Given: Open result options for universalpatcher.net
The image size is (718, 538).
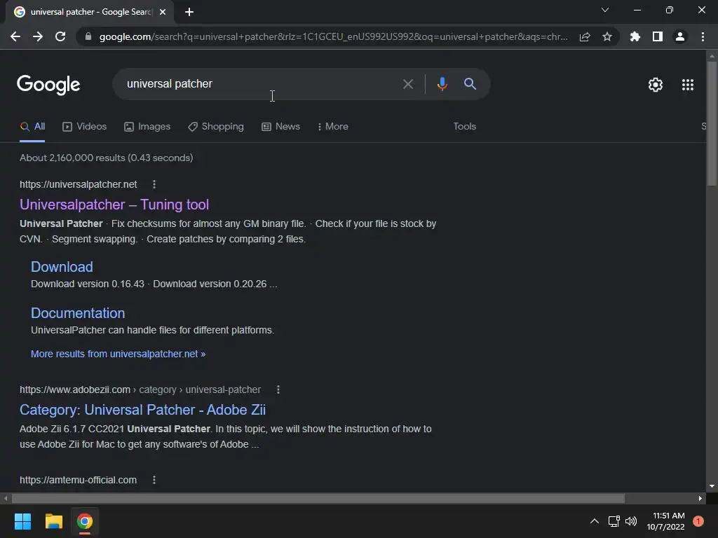Looking at the screenshot, I should 154,184.
